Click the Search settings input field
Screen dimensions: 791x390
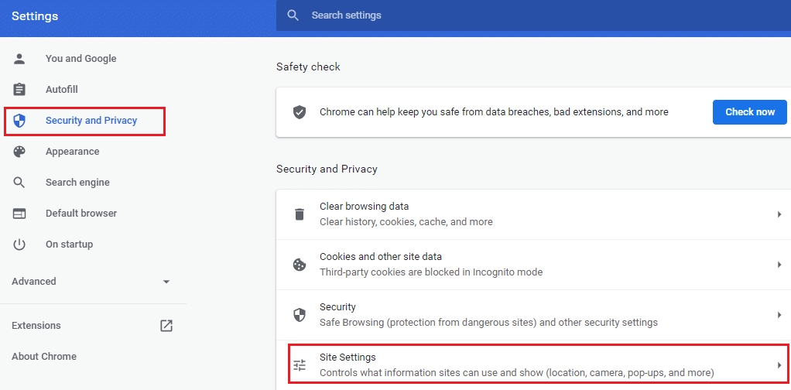pos(533,15)
